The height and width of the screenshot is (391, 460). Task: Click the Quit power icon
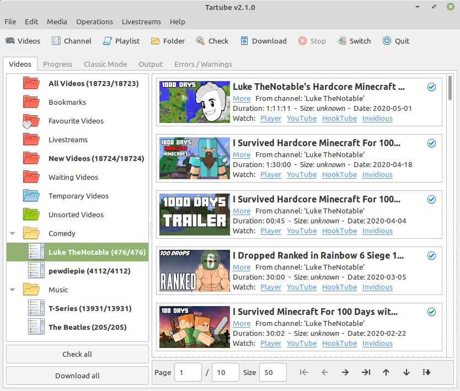[387, 41]
